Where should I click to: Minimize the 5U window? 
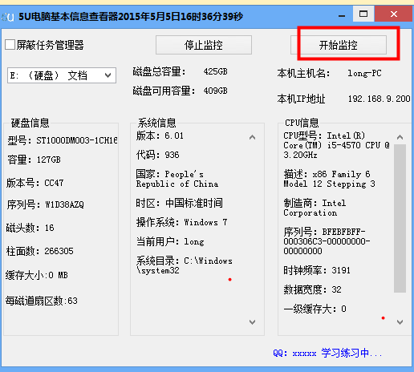pyautogui.click(x=342, y=15)
